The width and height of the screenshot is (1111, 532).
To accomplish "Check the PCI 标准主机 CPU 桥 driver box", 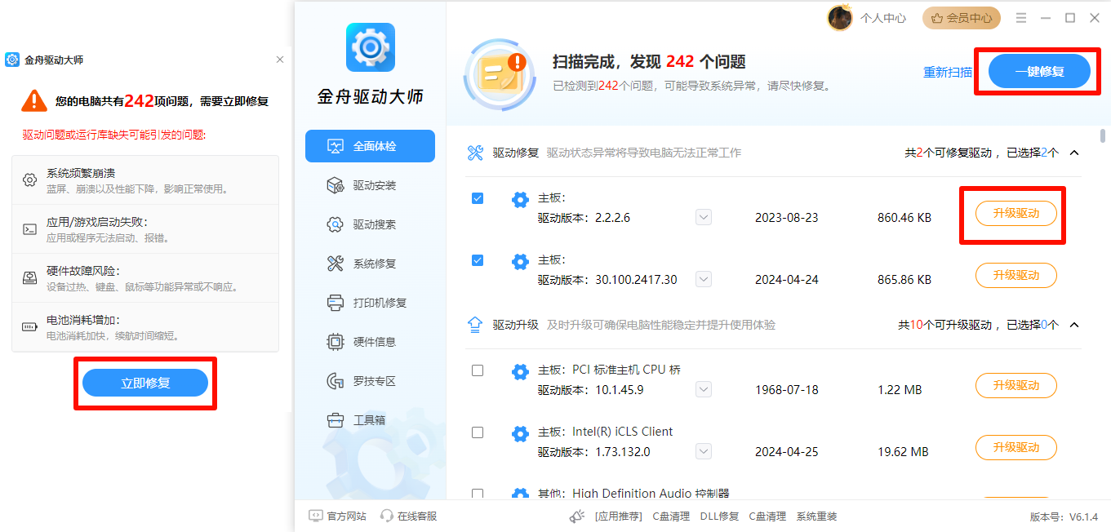I will [x=478, y=370].
